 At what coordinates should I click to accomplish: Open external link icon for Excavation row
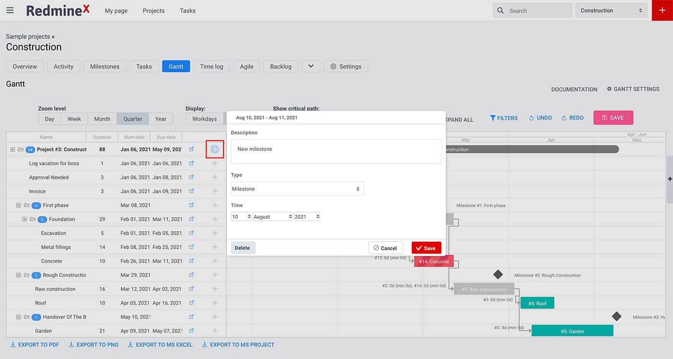click(x=191, y=233)
